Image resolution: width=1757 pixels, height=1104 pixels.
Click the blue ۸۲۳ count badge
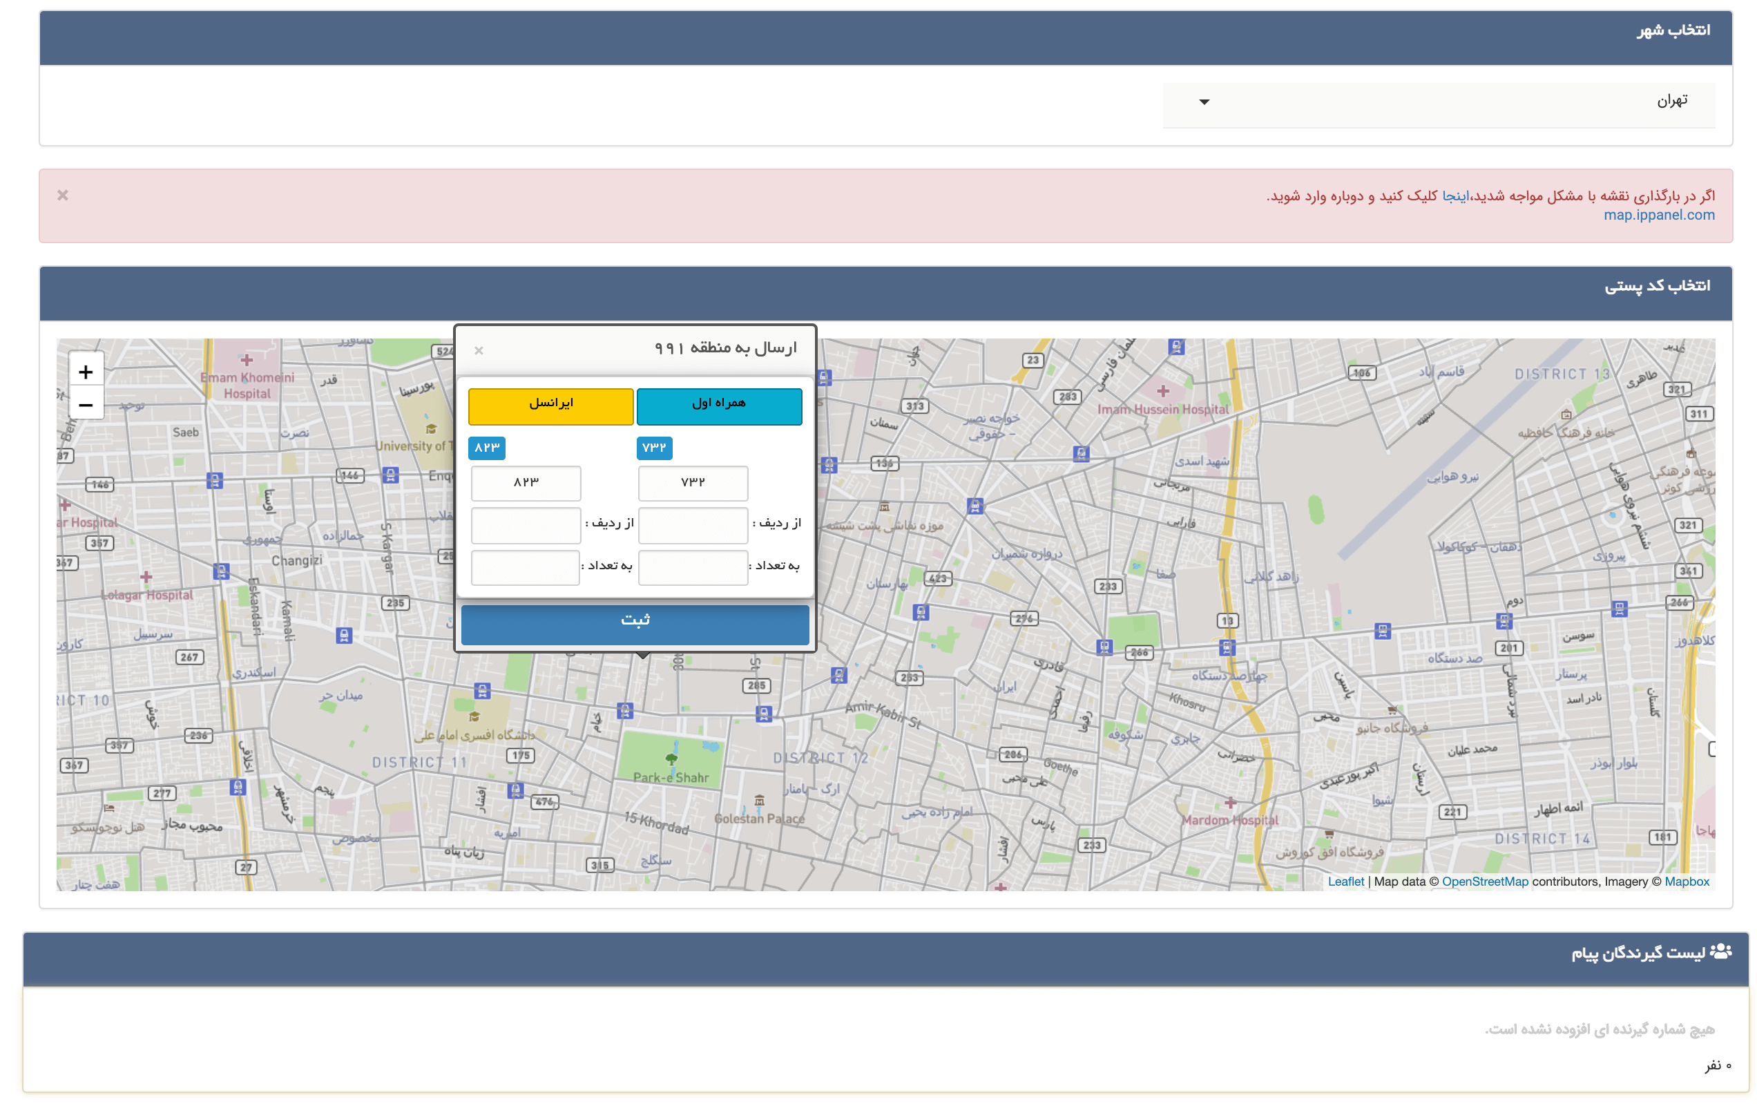tap(487, 447)
